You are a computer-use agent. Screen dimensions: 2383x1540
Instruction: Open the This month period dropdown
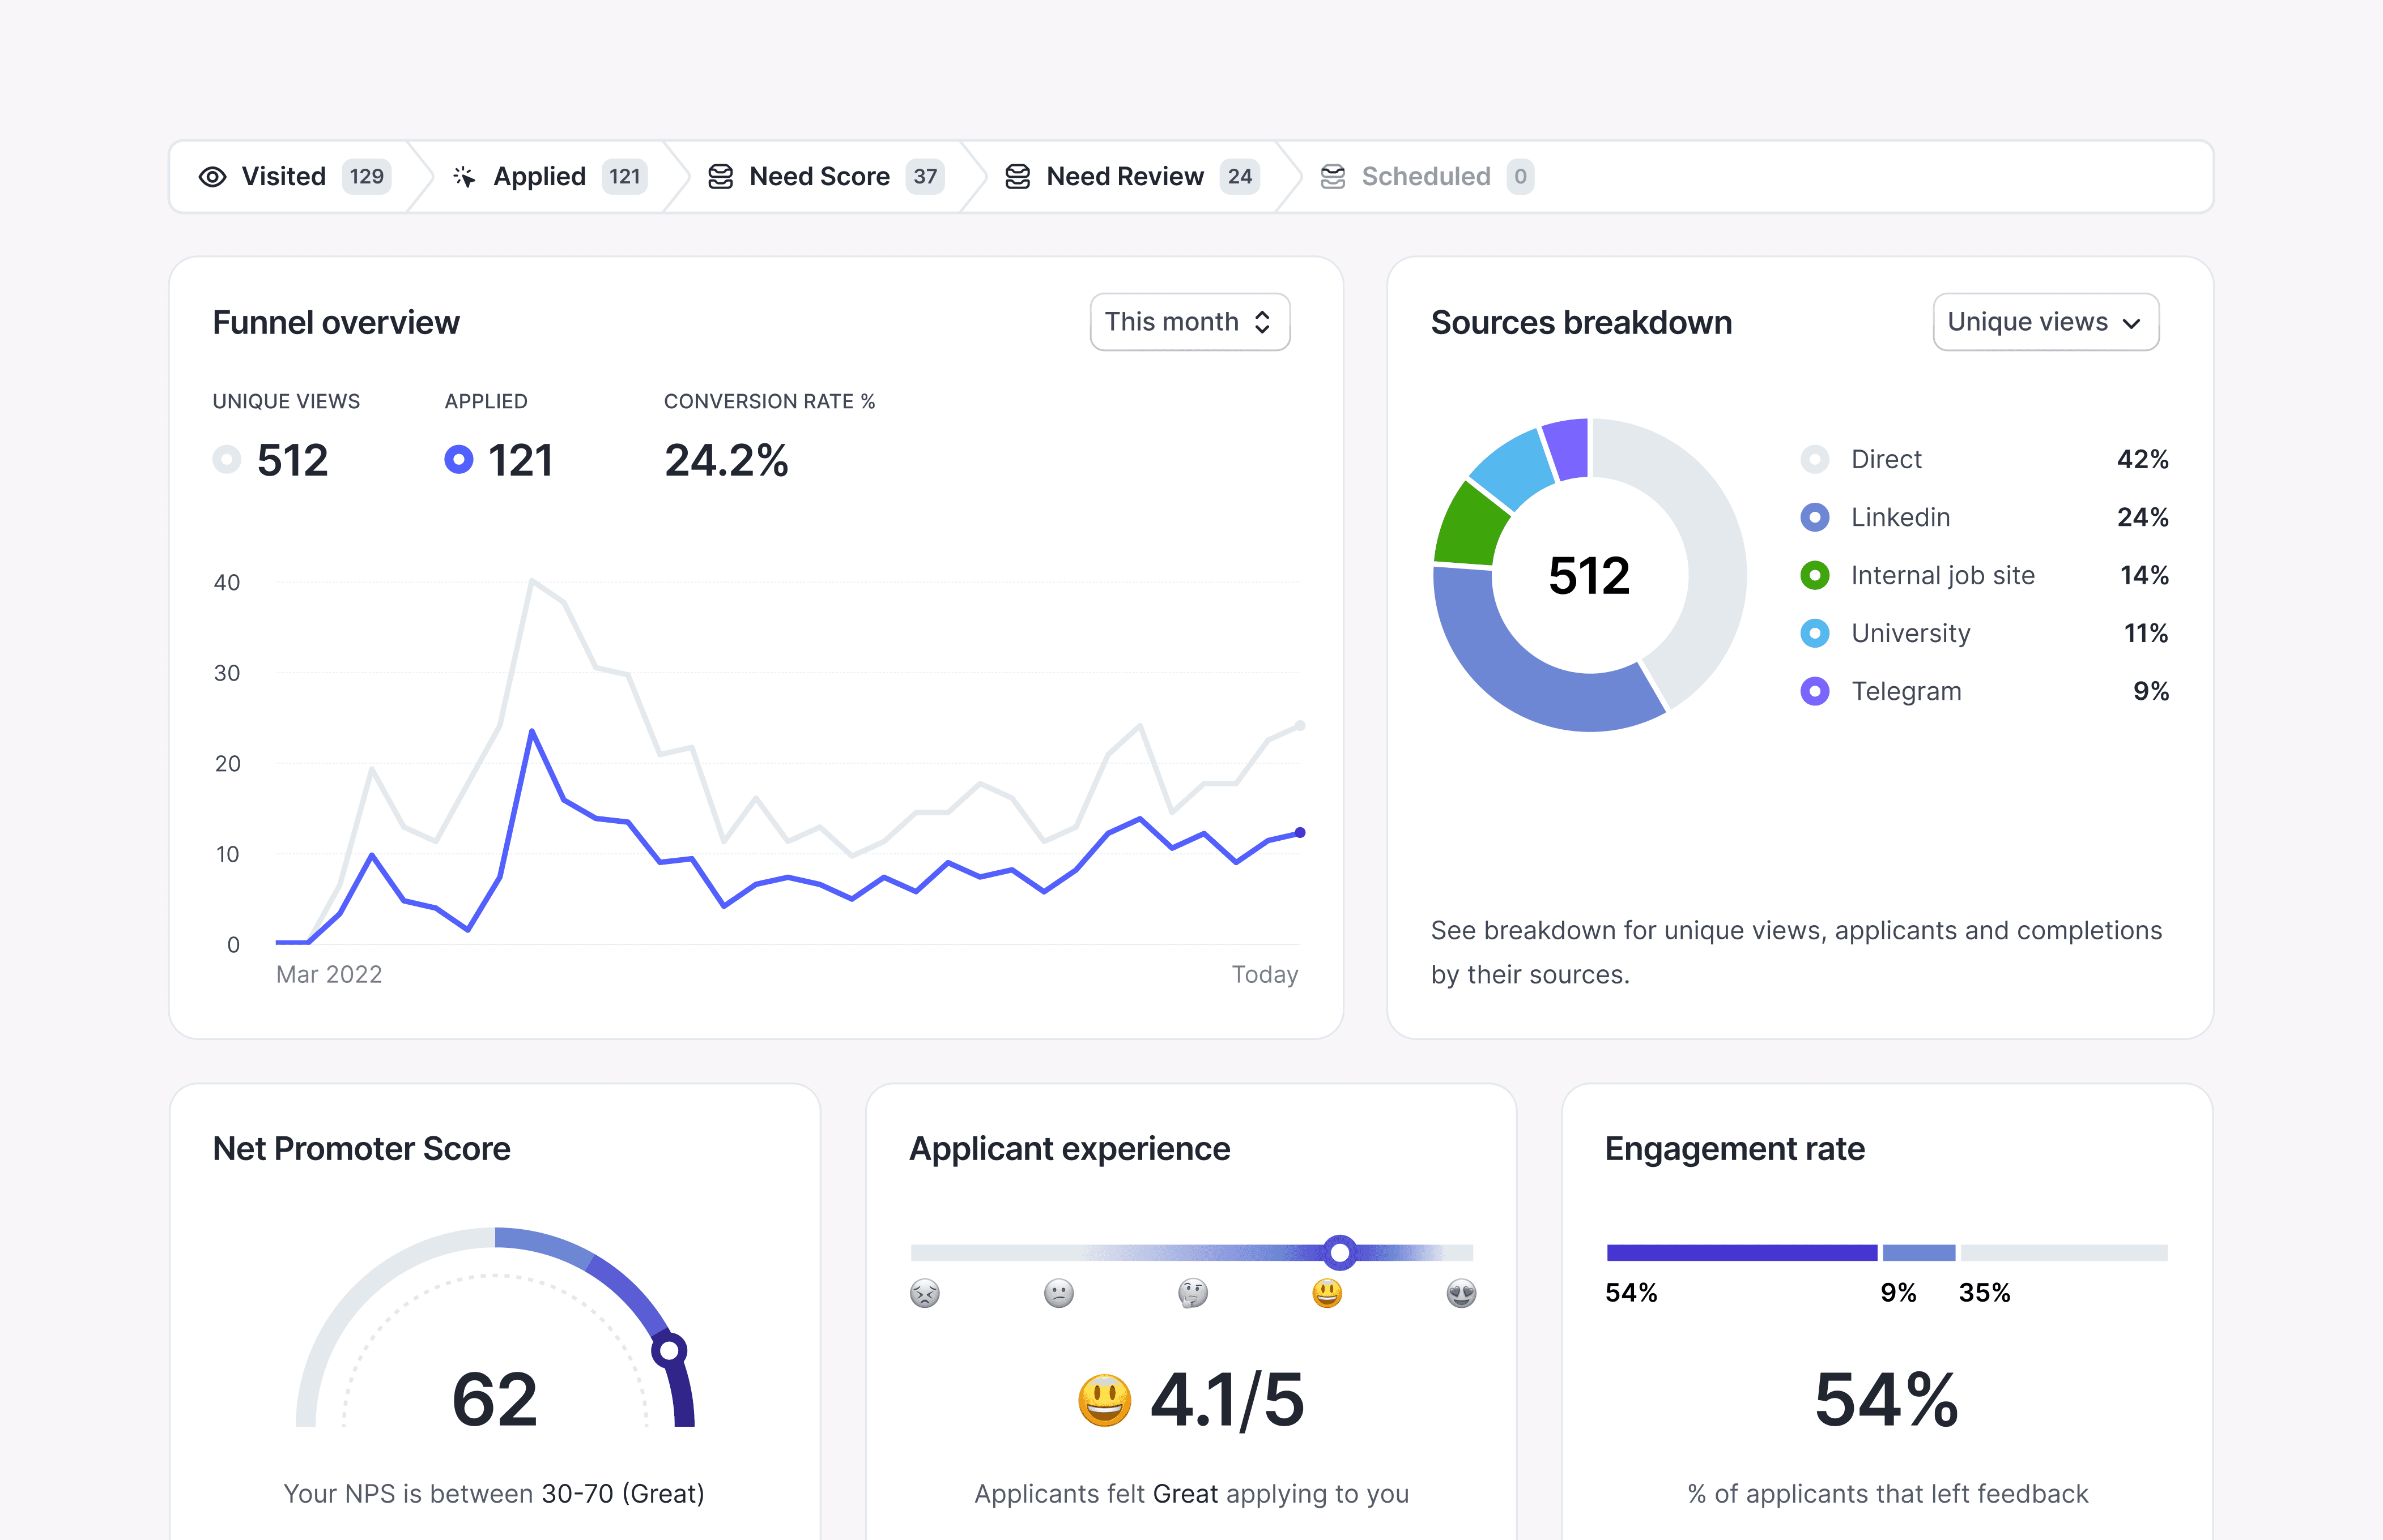point(1189,322)
